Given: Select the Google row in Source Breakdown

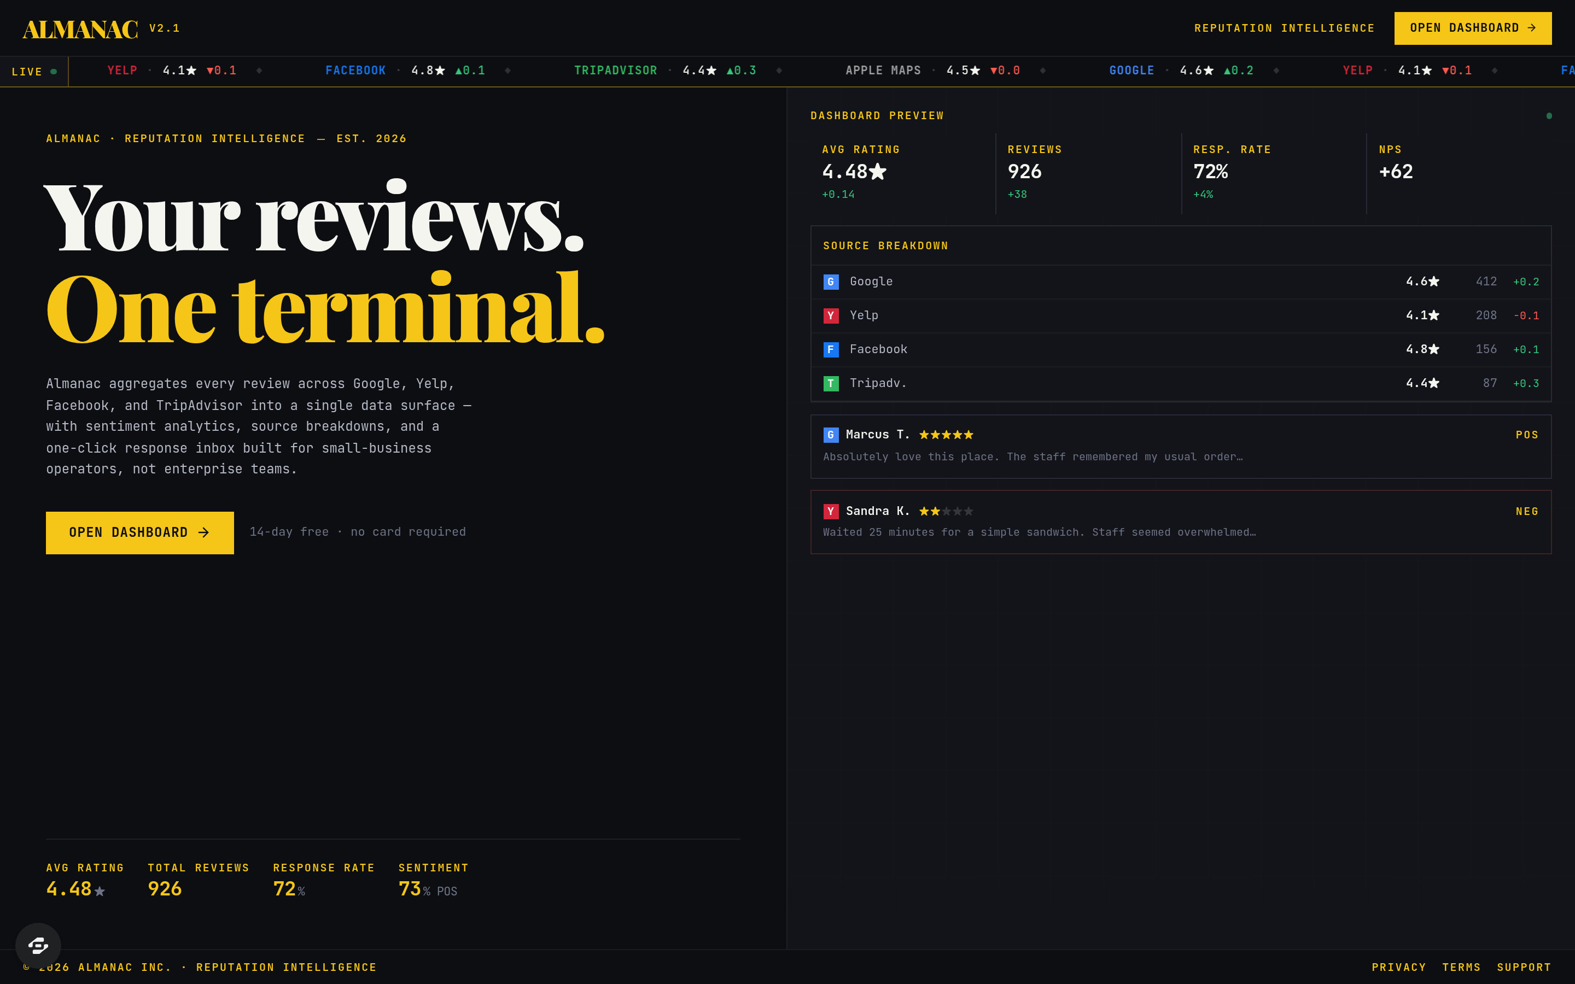Looking at the screenshot, I should tap(1181, 282).
